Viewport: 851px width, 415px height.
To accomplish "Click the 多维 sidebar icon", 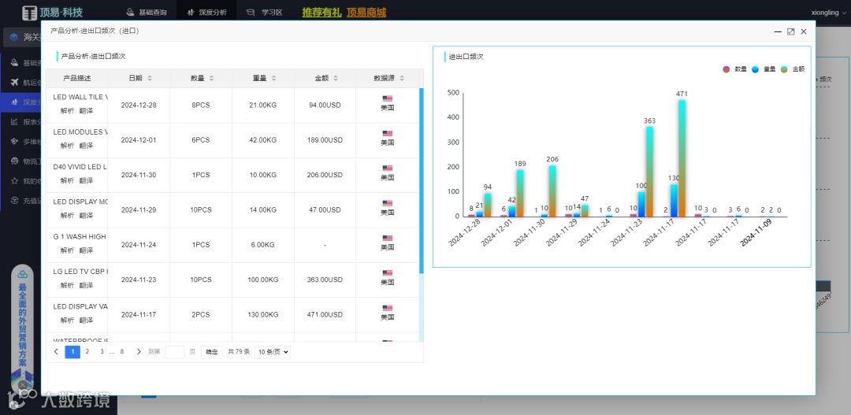I will point(15,142).
